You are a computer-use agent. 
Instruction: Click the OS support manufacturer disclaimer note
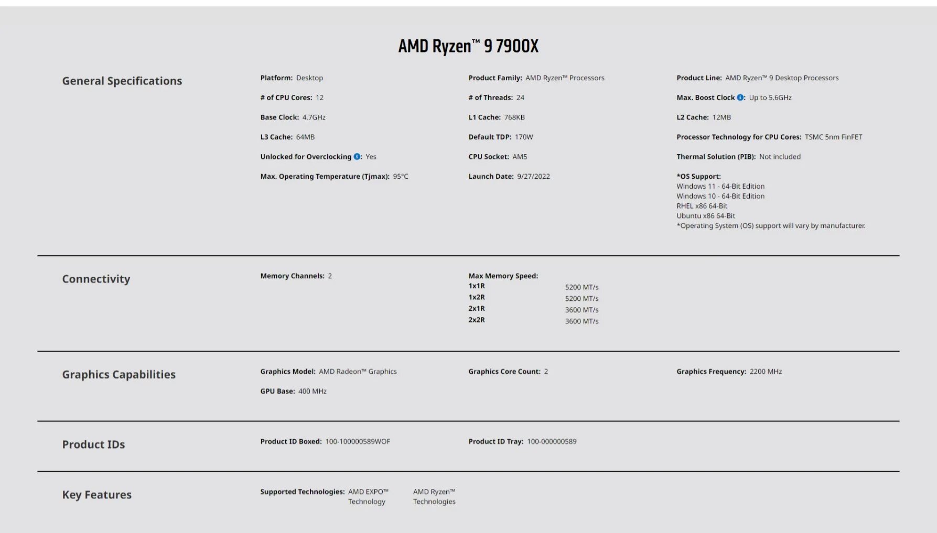tap(771, 226)
